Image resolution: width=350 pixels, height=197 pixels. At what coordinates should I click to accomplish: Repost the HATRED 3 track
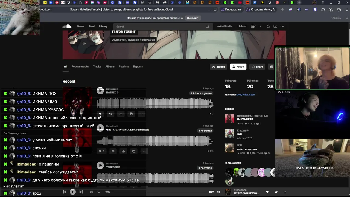point(110,114)
